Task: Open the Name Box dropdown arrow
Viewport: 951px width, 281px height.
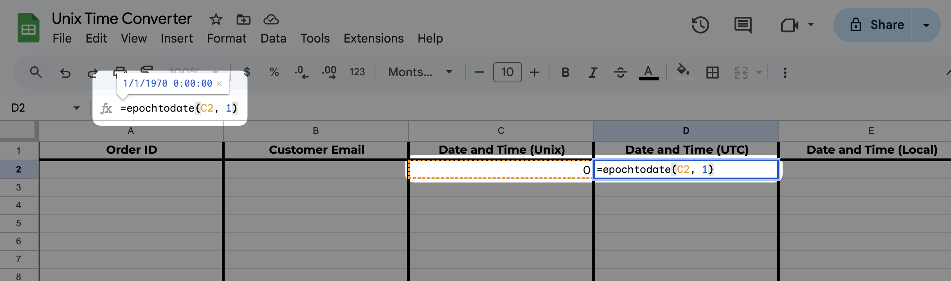Action: [x=76, y=108]
